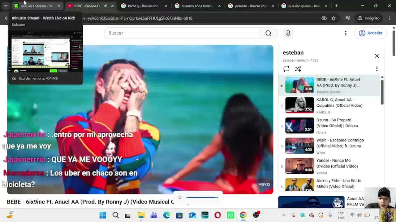Image resolution: width=396 pixels, height=222 pixels.
Task: Switch to the minusis1 Stream Kick tab
Action: pos(37,6)
